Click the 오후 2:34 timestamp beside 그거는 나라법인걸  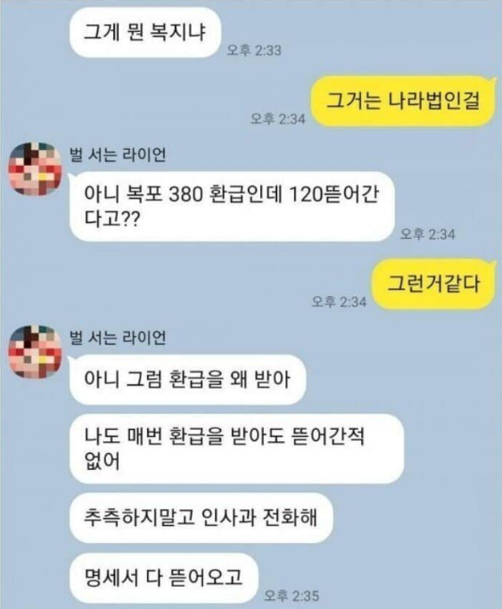278,119
